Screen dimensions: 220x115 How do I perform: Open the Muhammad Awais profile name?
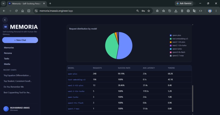pyautogui.click(x=20, y=108)
